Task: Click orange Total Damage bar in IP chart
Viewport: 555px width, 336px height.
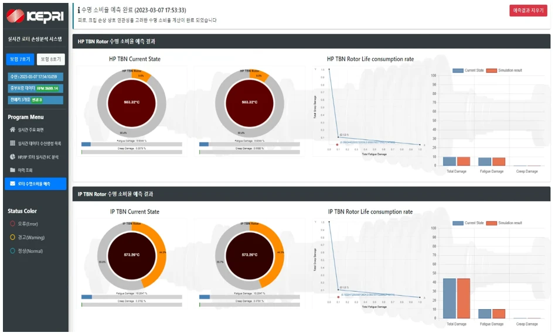Action: point(464,299)
